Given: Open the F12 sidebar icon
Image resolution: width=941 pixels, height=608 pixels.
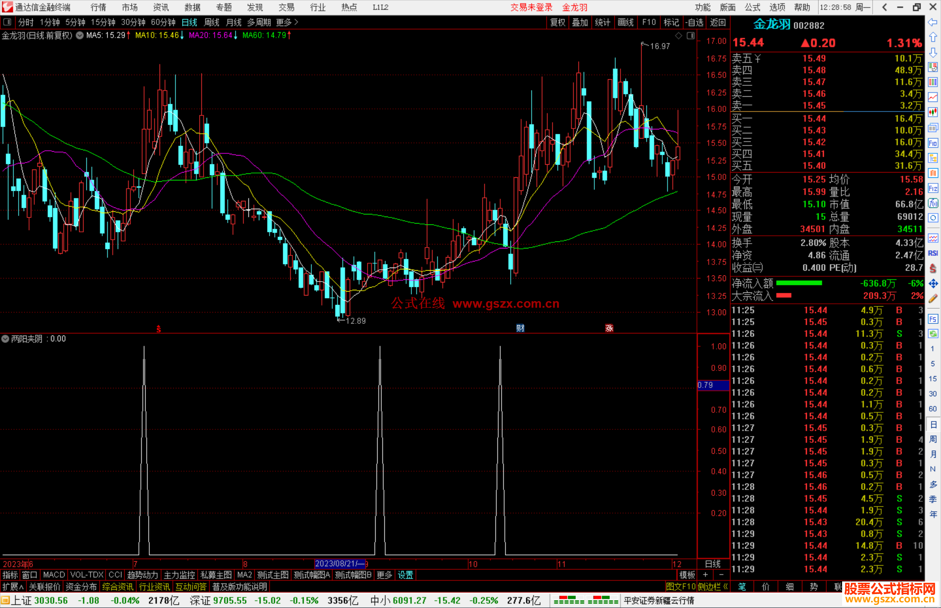Looking at the screenshot, I should pyautogui.click(x=933, y=188).
